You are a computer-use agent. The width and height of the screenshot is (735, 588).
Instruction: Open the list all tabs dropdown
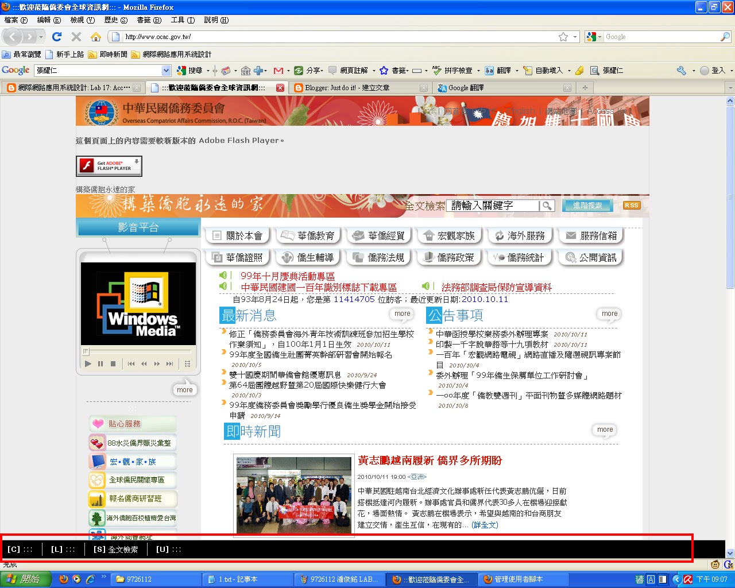pyautogui.click(x=730, y=88)
